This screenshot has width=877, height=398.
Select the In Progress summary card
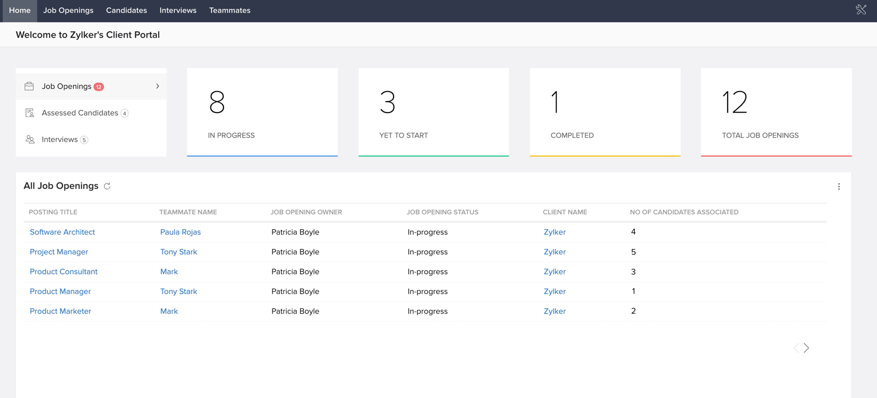click(x=262, y=112)
